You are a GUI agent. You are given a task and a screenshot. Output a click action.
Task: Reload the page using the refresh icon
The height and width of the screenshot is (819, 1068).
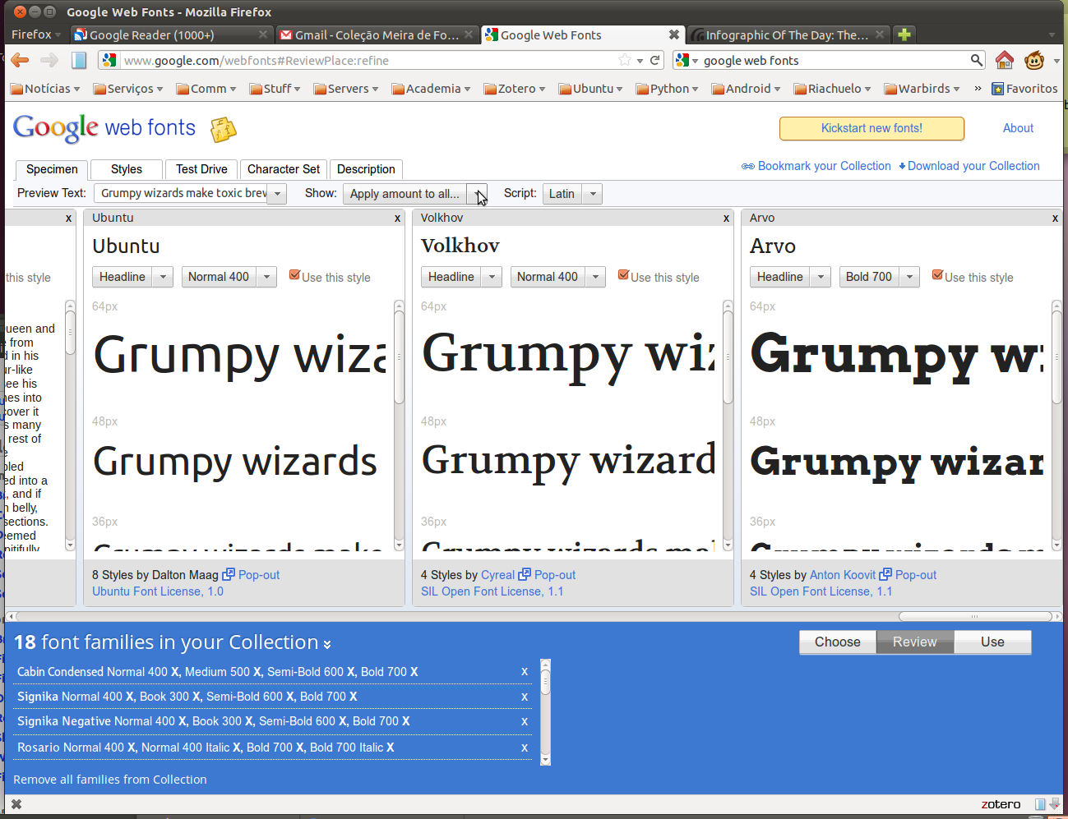[655, 60]
